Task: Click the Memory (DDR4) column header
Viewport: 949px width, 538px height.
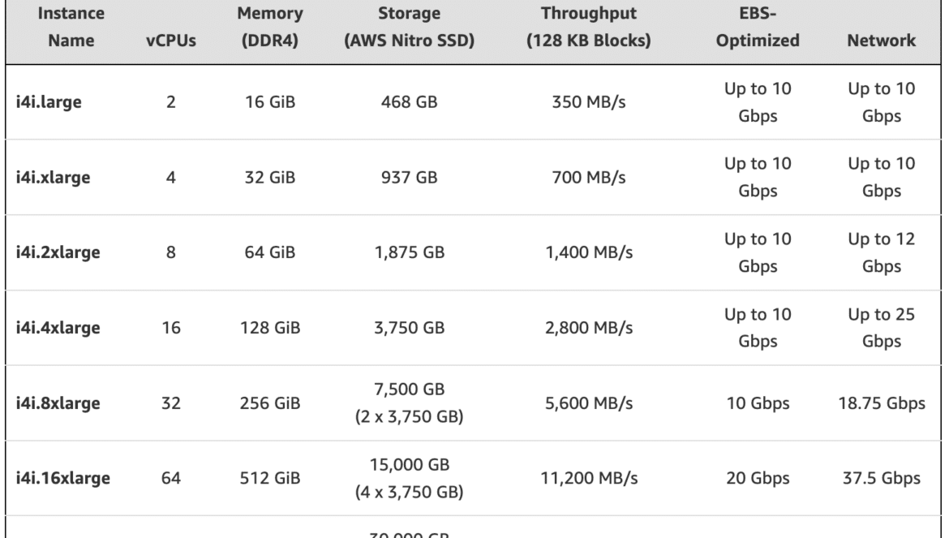Action: coord(270,27)
